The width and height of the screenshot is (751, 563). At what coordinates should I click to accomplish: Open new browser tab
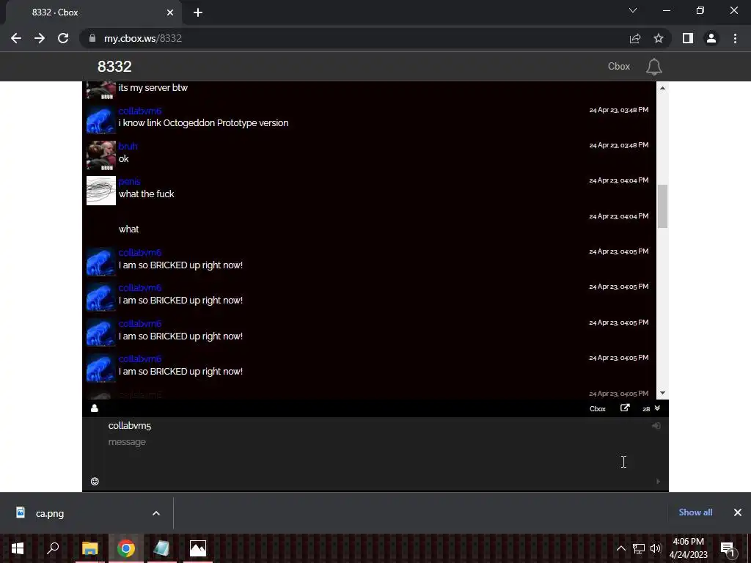(198, 12)
